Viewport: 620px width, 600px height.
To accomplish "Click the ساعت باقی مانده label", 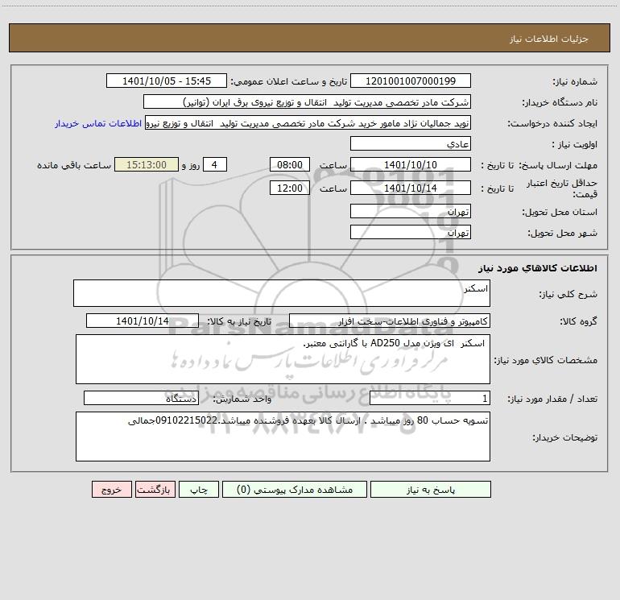I will [x=74, y=165].
